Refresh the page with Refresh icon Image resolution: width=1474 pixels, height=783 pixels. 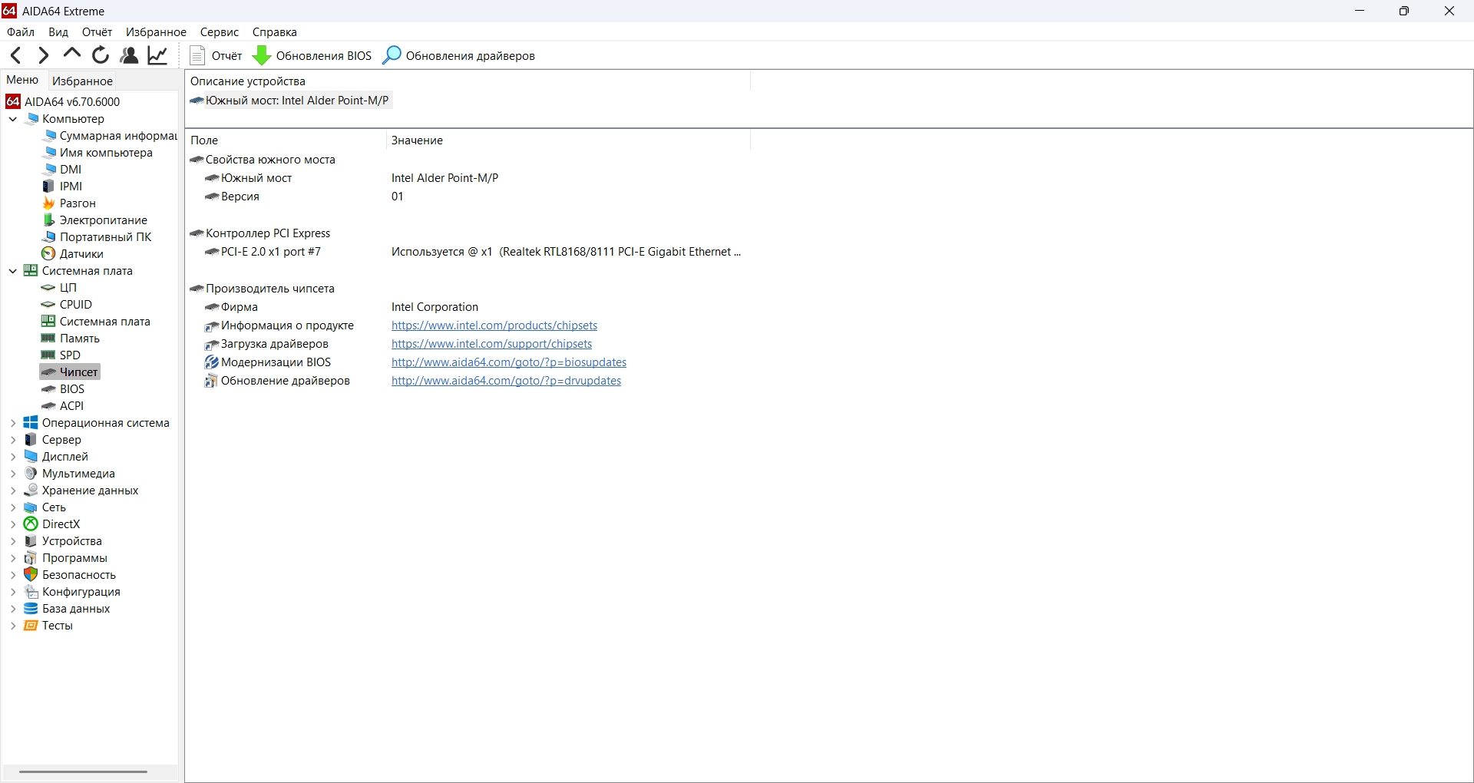(x=101, y=55)
